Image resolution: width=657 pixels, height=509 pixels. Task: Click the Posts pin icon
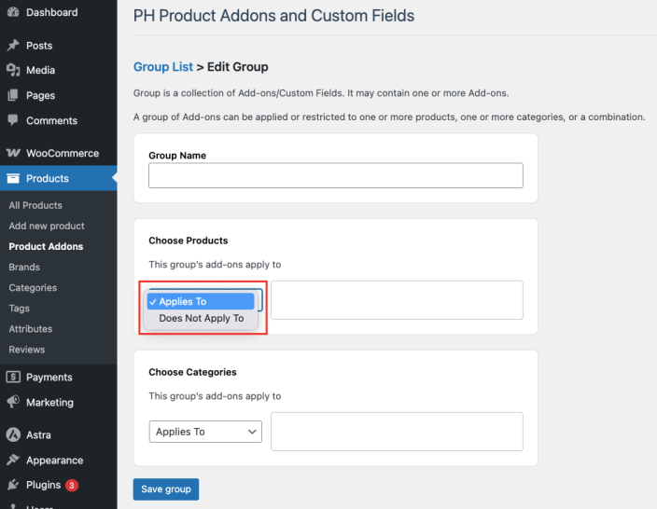point(13,46)
